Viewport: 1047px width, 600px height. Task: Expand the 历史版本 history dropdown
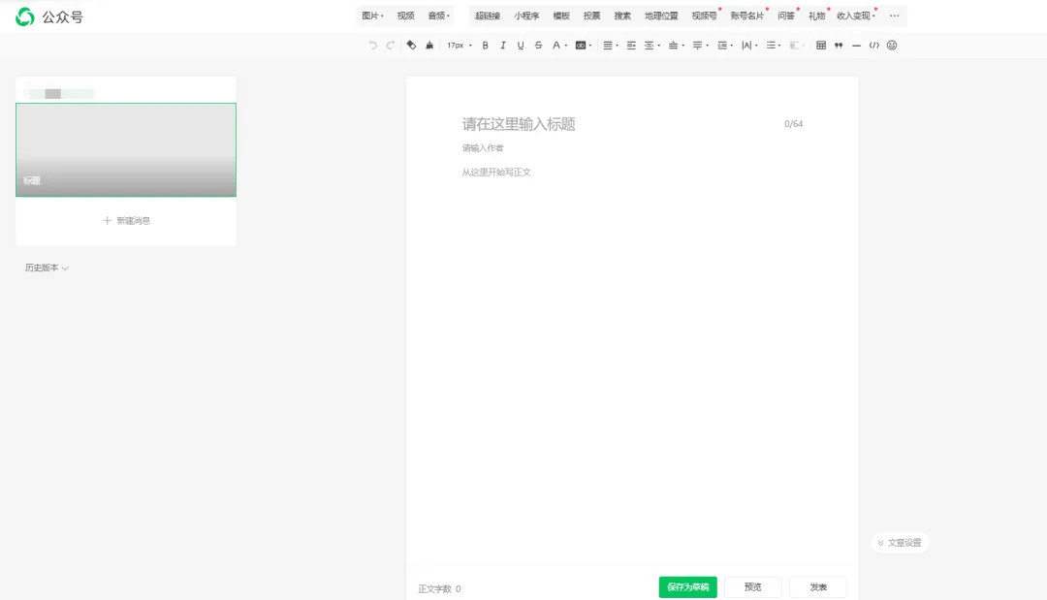(47, 268)
